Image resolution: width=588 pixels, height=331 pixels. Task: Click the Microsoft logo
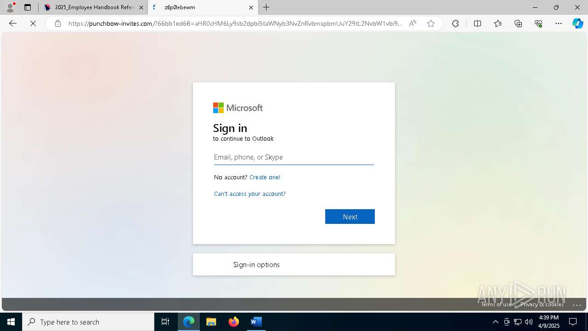click(238, 108)
